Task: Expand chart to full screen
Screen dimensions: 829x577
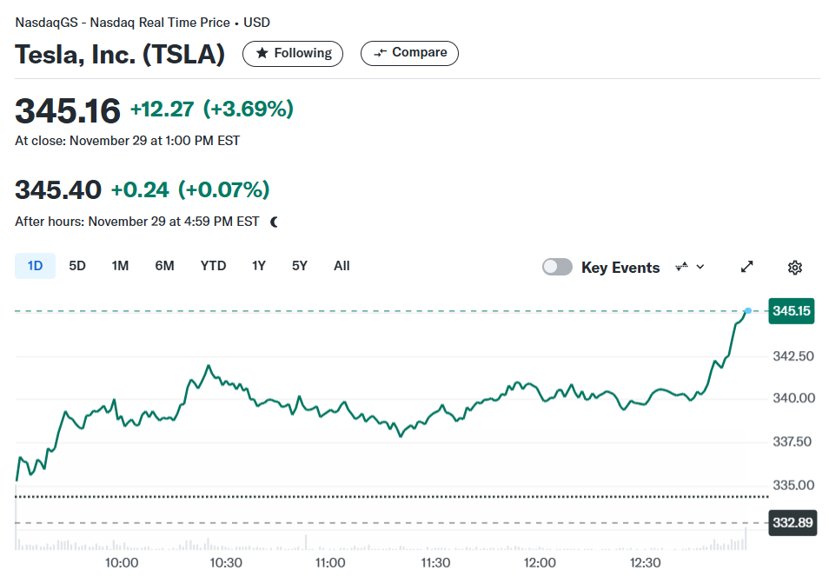Action: (x=746, y=267)
